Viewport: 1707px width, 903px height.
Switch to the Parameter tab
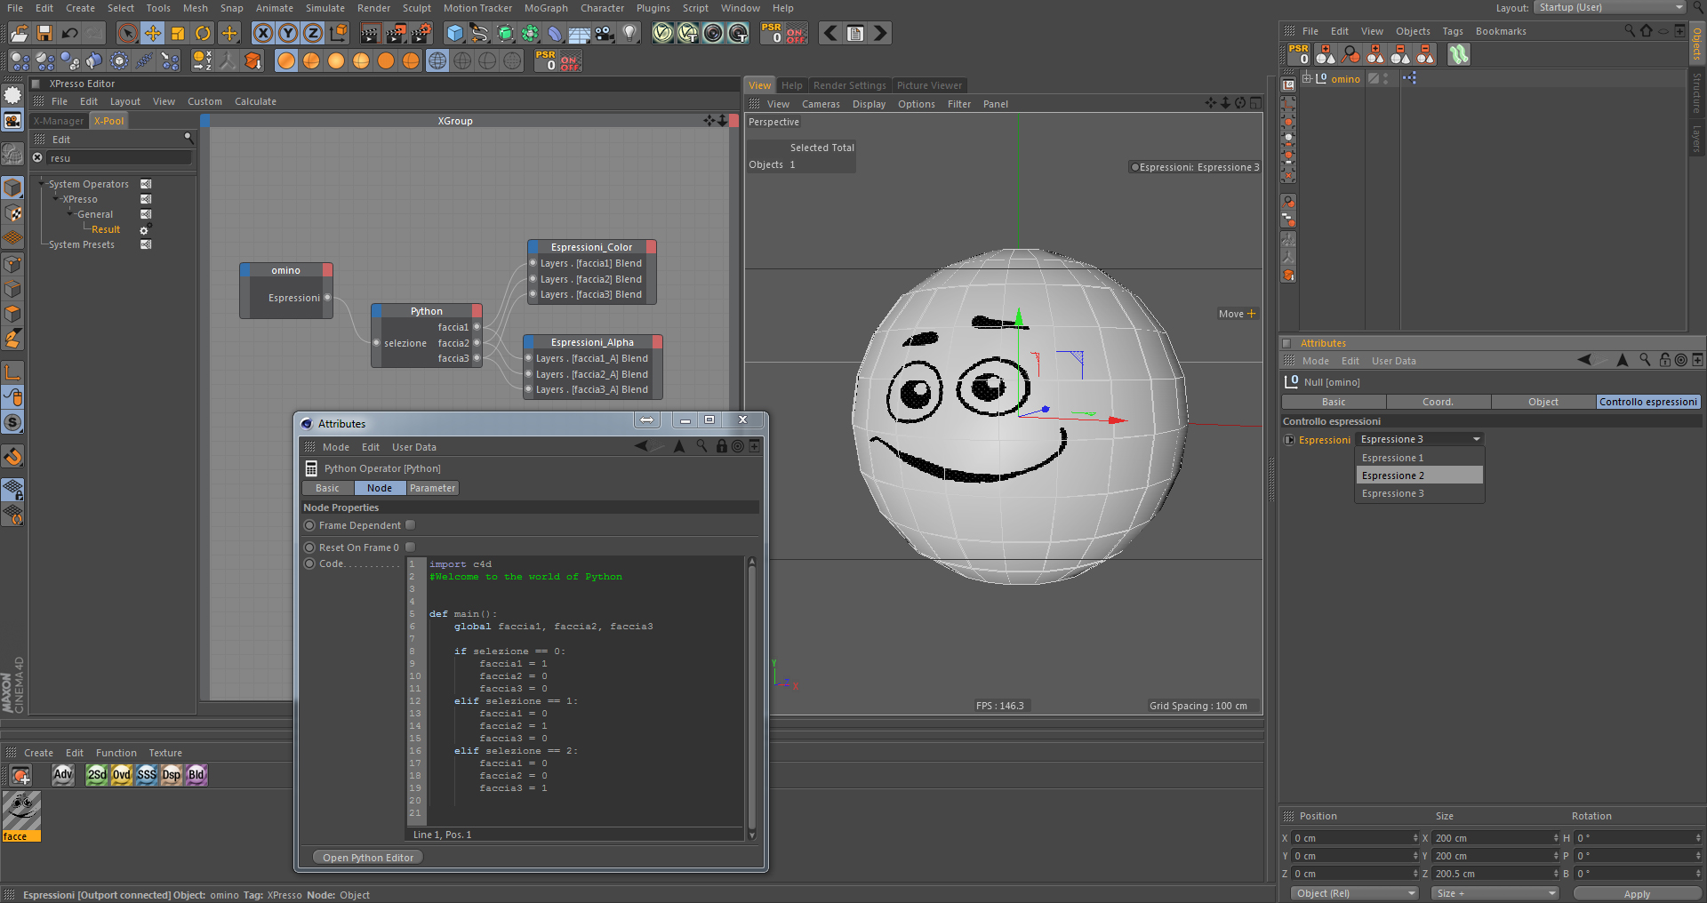(x=432, y=488)
